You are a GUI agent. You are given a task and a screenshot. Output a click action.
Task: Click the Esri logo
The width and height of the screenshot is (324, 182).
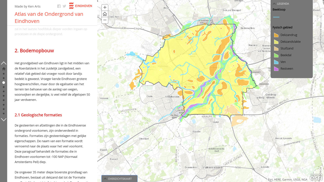click(x=316, y=177)
